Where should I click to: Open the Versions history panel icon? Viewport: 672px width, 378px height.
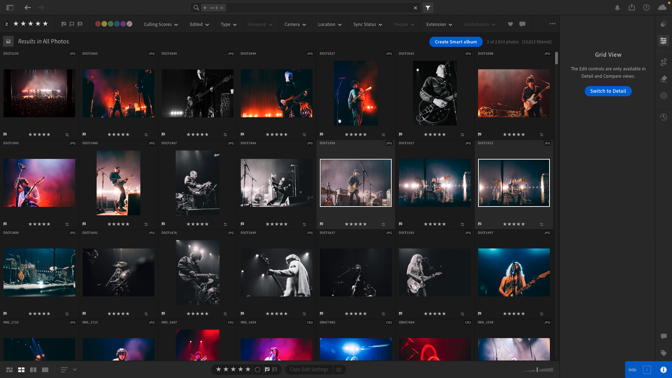point(663,117)
